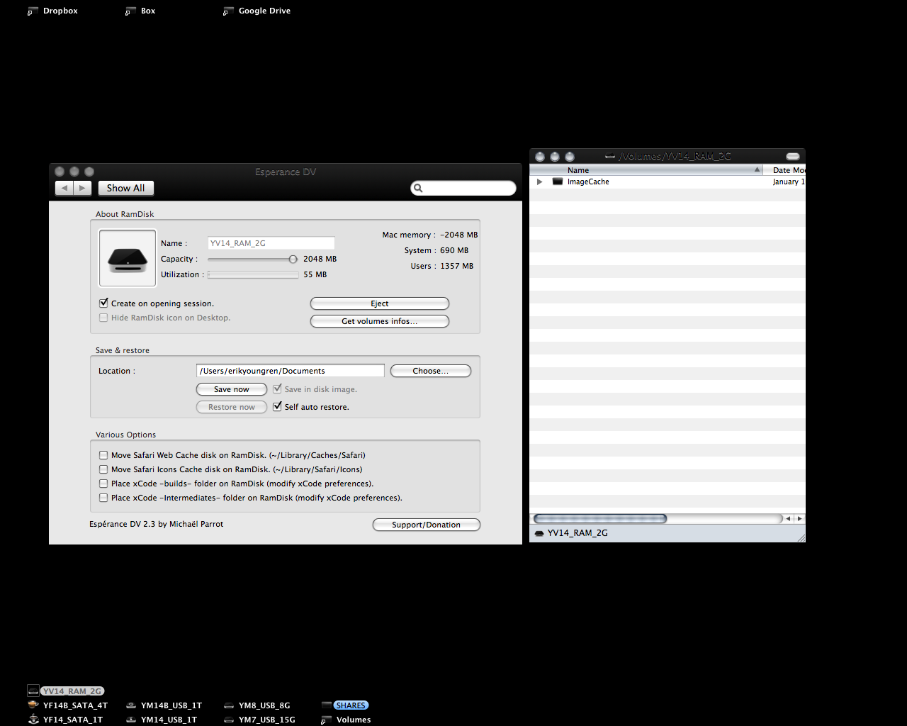Screen dimensions: 907x726
Task: Click the 2048 MB capacity value
Action: point(320,259)
